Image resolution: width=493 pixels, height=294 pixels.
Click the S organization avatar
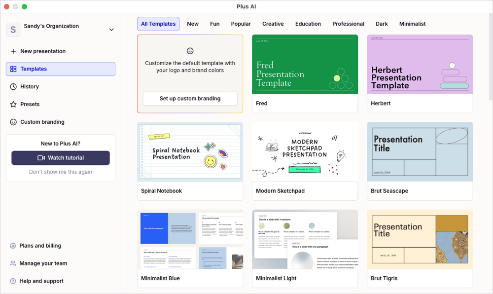pos(13,30)
